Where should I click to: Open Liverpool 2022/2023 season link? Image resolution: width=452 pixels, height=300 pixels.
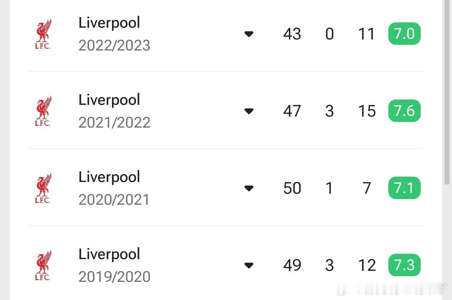point(114,34)
